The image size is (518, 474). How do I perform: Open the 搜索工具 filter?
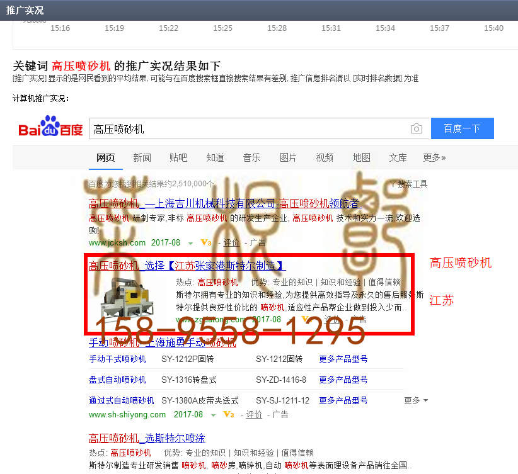(409, 184)
